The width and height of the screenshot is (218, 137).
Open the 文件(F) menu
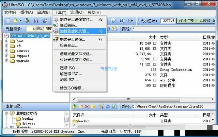tap(10, 12)
